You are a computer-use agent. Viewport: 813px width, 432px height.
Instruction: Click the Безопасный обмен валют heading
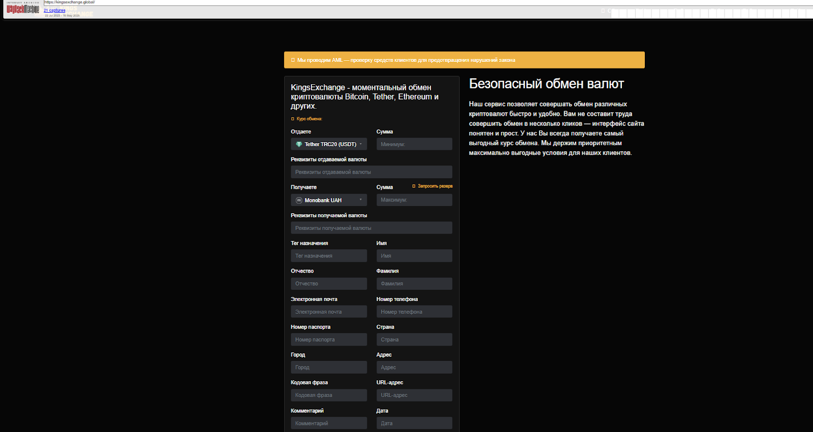coord(546,84)
